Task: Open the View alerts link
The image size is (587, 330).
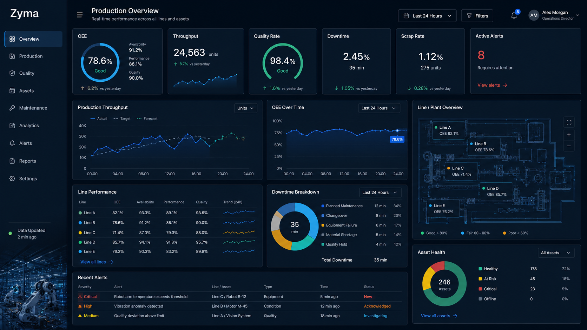Action: point(492,85)
